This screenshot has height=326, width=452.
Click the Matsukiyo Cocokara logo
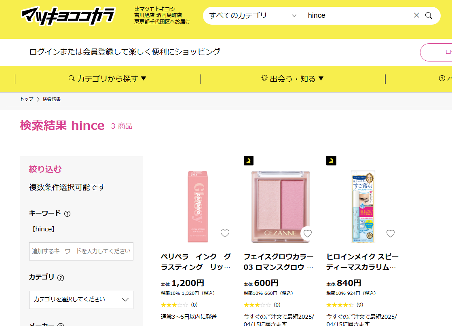[x=68, y=16]
